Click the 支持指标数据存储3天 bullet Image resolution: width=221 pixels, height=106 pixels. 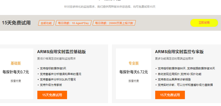(x=53, y=68)
